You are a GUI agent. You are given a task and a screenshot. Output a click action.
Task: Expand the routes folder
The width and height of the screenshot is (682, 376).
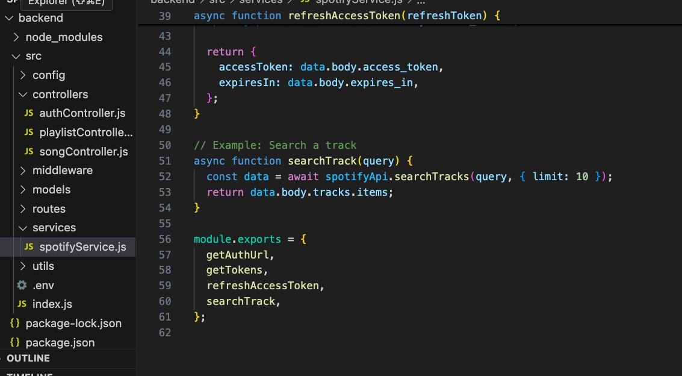click(x=23, y=209)
